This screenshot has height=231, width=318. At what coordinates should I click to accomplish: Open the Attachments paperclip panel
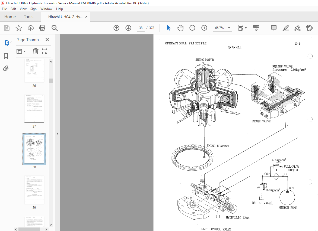[6, 69]
